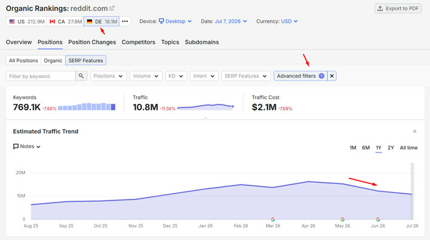Show Organic positions only
Image resolution: width=430 pixels, height=240 pixels.
pyautogui.click(x=53, y=60)
